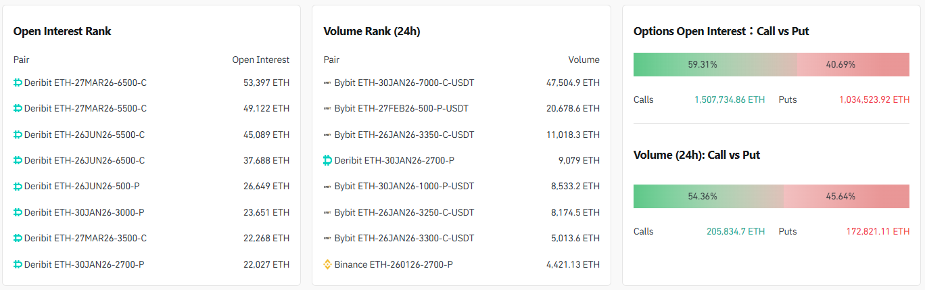
Task: Click the green 59.31% calls open interest bar
Action: 715,65
